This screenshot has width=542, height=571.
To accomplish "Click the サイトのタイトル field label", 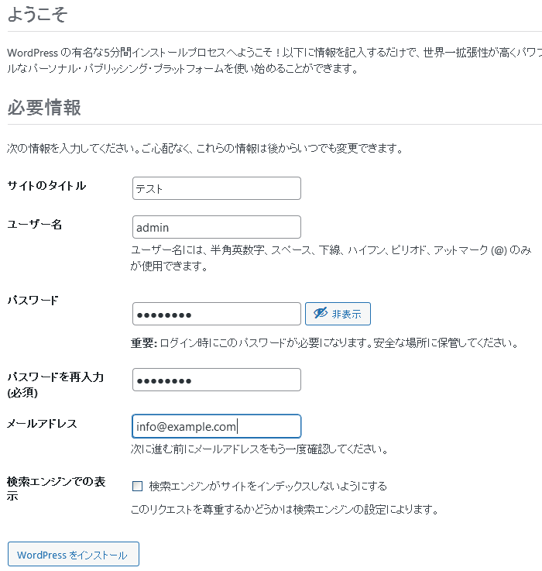I will [46, 186].
